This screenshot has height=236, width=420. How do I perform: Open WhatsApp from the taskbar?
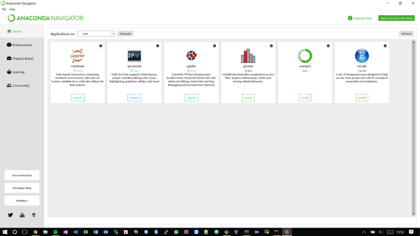(x=176, y=232)
